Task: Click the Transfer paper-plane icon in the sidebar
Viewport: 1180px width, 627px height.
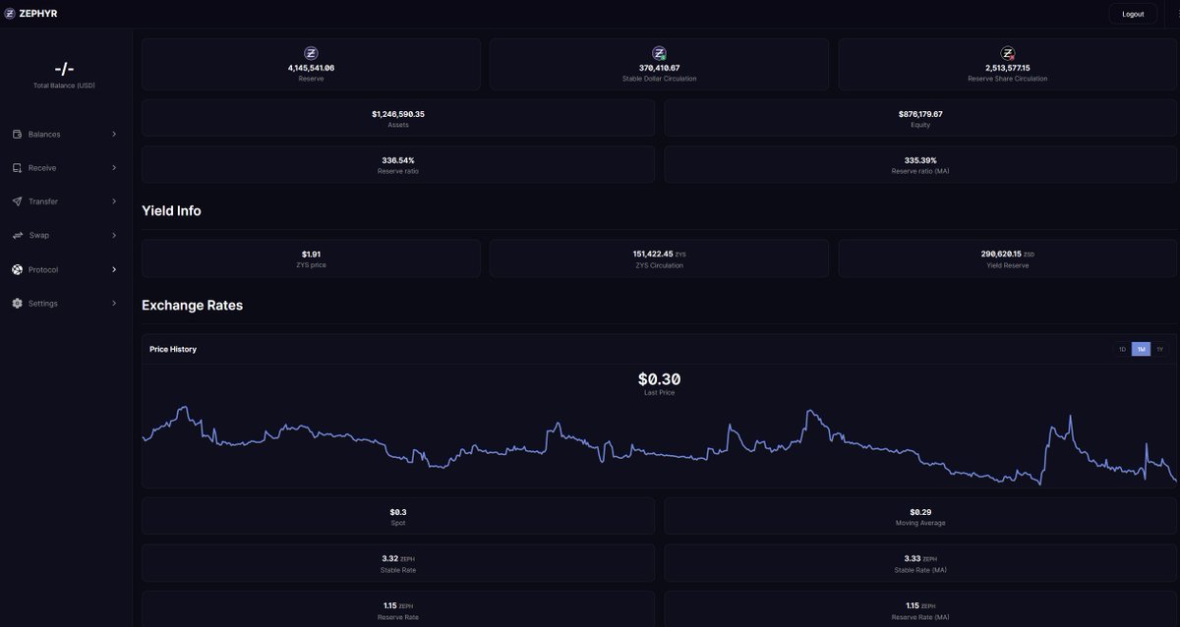Action: click(x=18, y=201)
